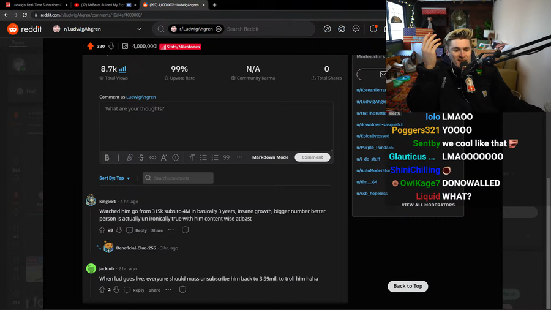Insert a link using the link icon
This screenshot has height=310, width=551.
(130, 157)
